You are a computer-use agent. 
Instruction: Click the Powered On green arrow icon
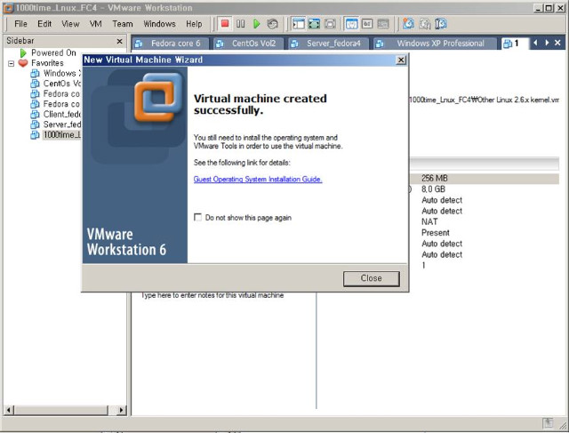pyautogui.click(x=23, y=53)
